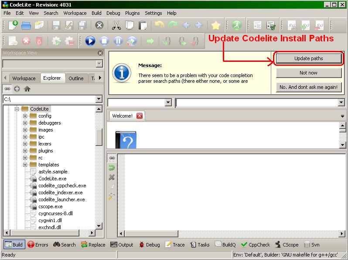
Task: Click the plus circle icon in Explorer
Action: (x=17, y=89)
